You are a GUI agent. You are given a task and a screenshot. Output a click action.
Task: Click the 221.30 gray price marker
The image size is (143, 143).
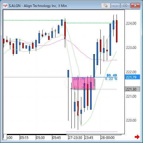click(132, 89)
